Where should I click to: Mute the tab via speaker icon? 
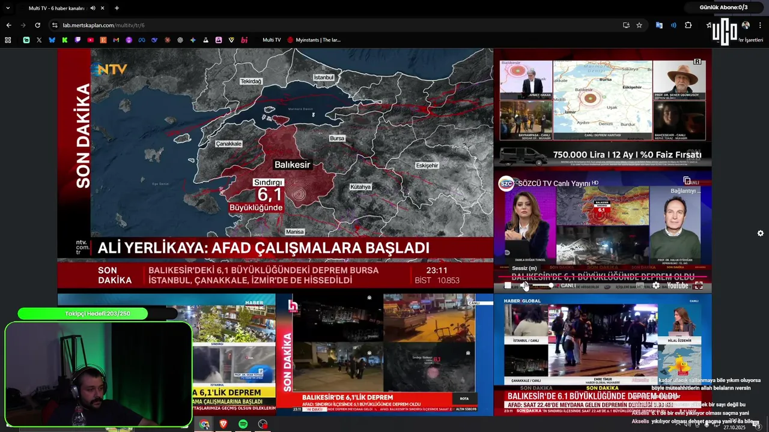93,8
